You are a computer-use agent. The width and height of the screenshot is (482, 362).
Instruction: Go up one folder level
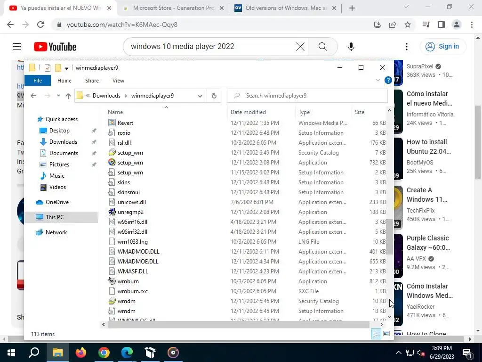point(68,96)
